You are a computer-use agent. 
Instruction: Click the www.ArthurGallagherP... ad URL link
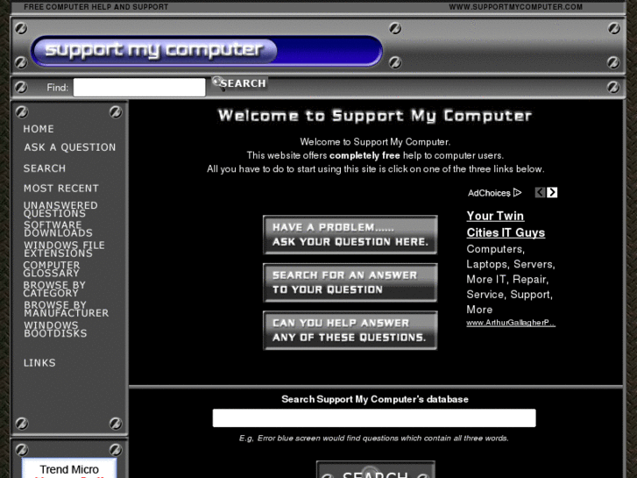pyautogui.click(x=511, y=323)
